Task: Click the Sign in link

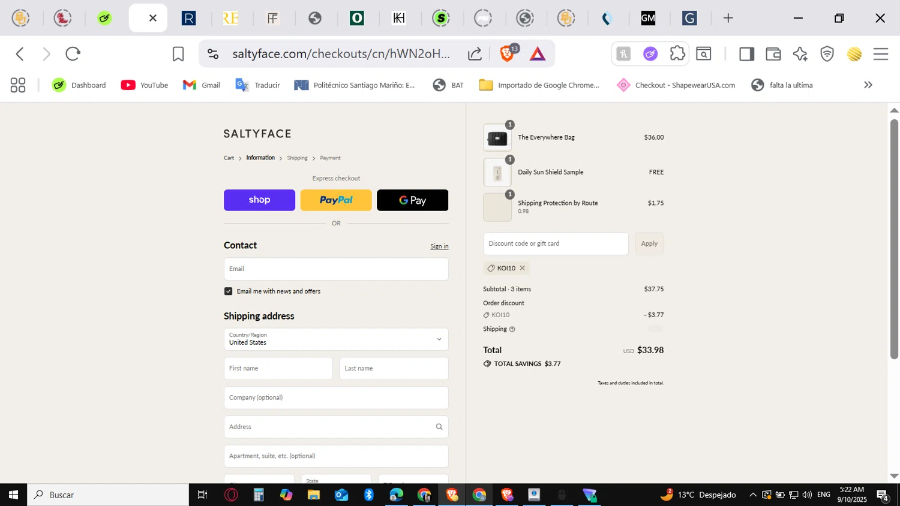Action: 439,246
